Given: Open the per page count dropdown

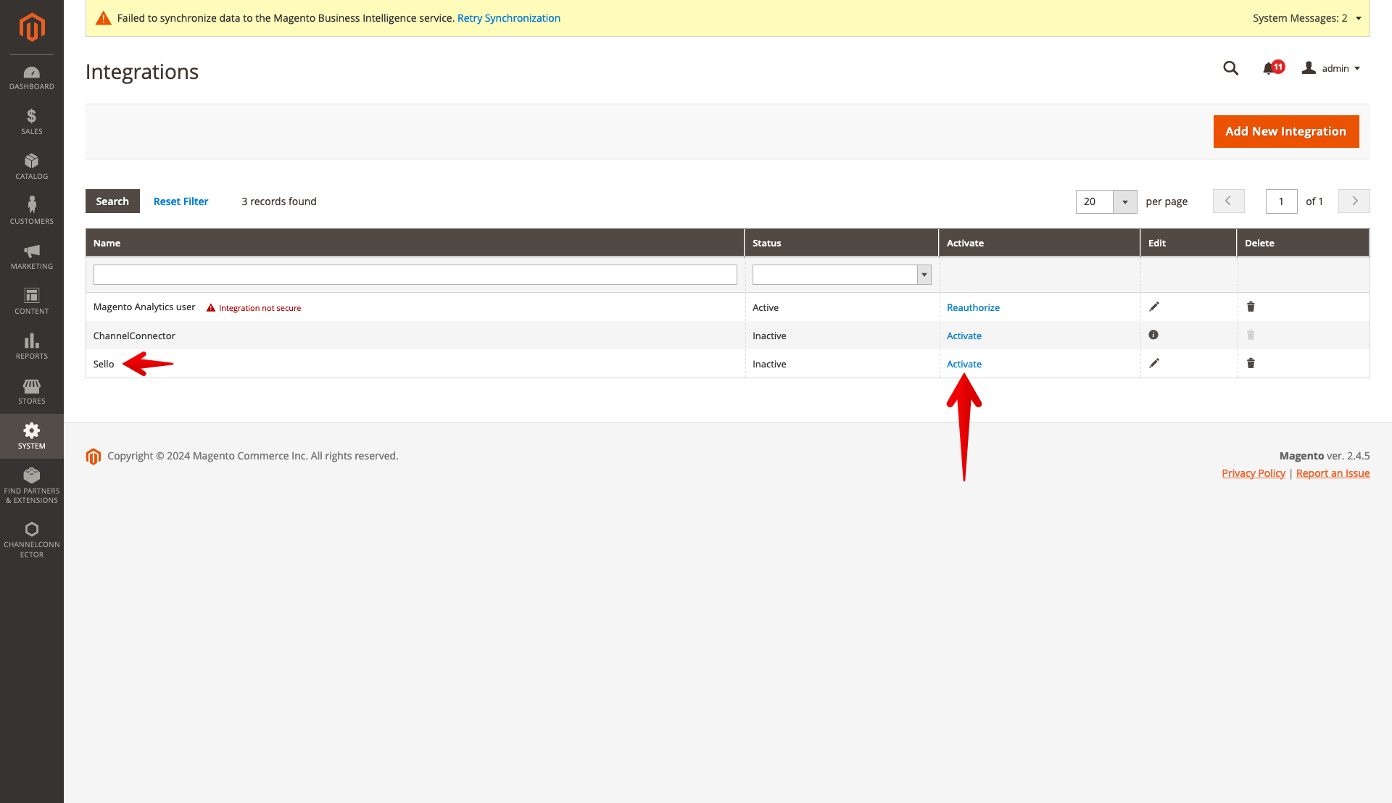Looking at the screenshot, I should [1125, 201].
